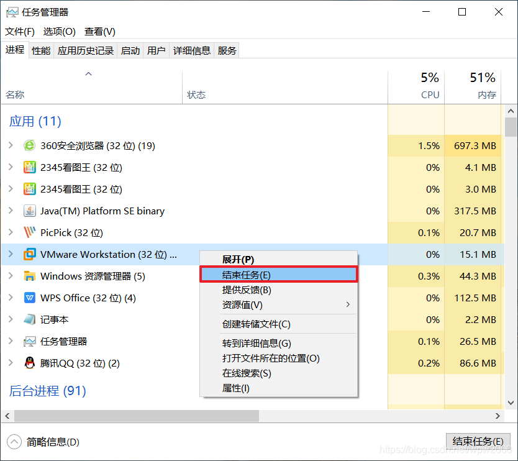Click the 结束任务(E) button at bottom right

pyautogui.click(x=478, y=442)
